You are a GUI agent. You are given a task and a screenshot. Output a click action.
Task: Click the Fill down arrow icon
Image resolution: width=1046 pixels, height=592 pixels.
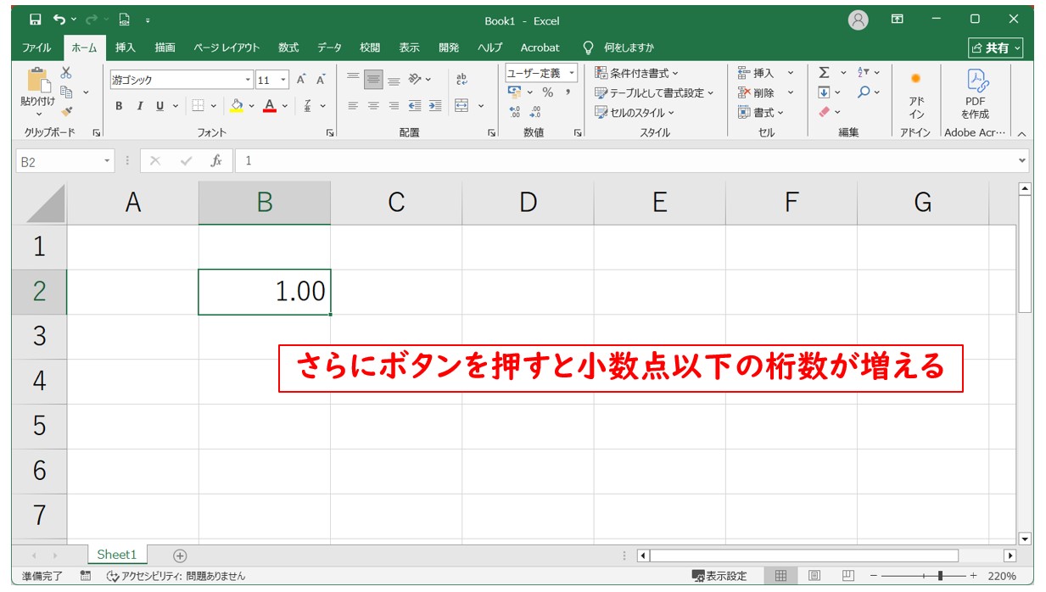pos(824,92)
